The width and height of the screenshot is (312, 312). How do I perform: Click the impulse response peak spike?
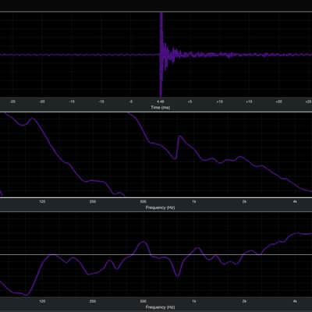click(x=161, y=55)
